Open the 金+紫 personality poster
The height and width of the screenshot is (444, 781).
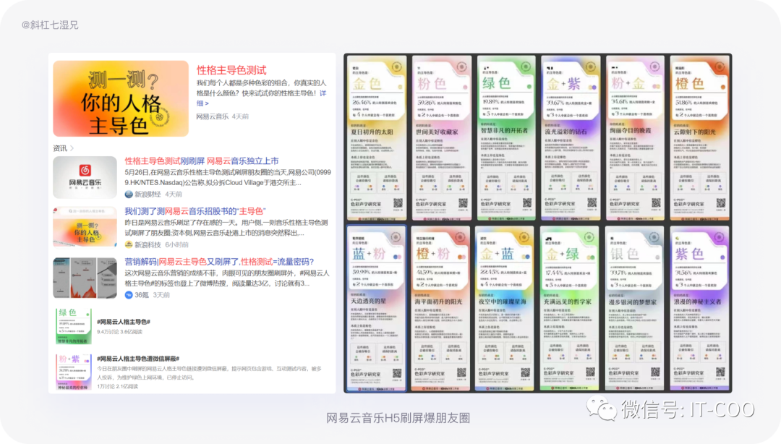coord(571,138)
